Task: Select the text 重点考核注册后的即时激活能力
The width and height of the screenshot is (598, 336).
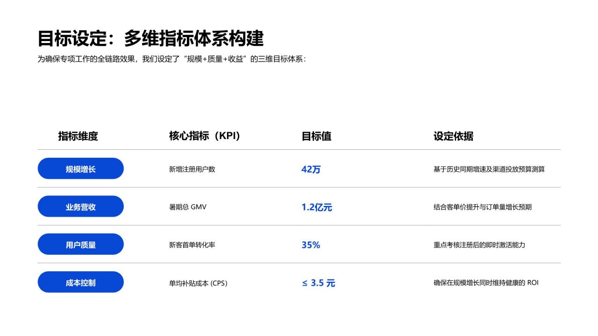Action: click(x=479, y=245)
